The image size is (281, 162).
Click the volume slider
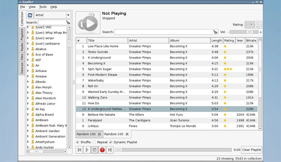244,32
